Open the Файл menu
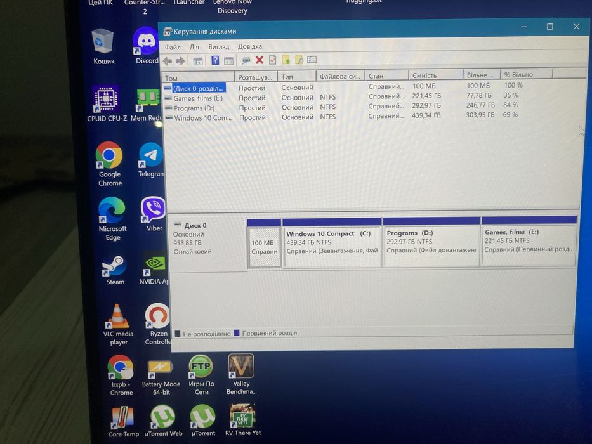This screenshot has width=592, height=444. [x=173, y=48]
